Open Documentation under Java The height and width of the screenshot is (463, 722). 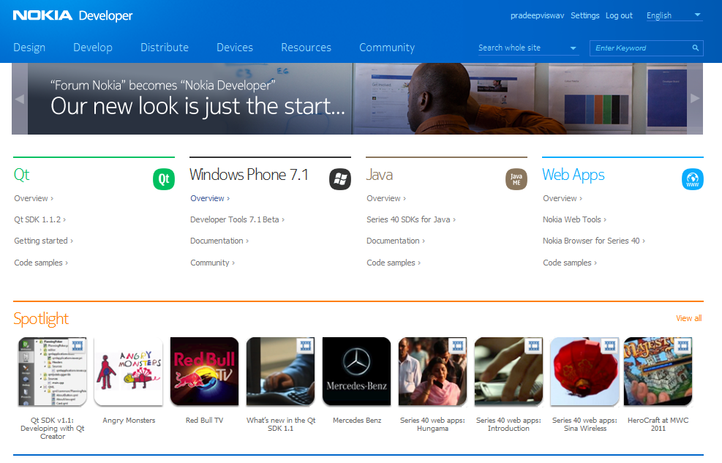[396, 241]
